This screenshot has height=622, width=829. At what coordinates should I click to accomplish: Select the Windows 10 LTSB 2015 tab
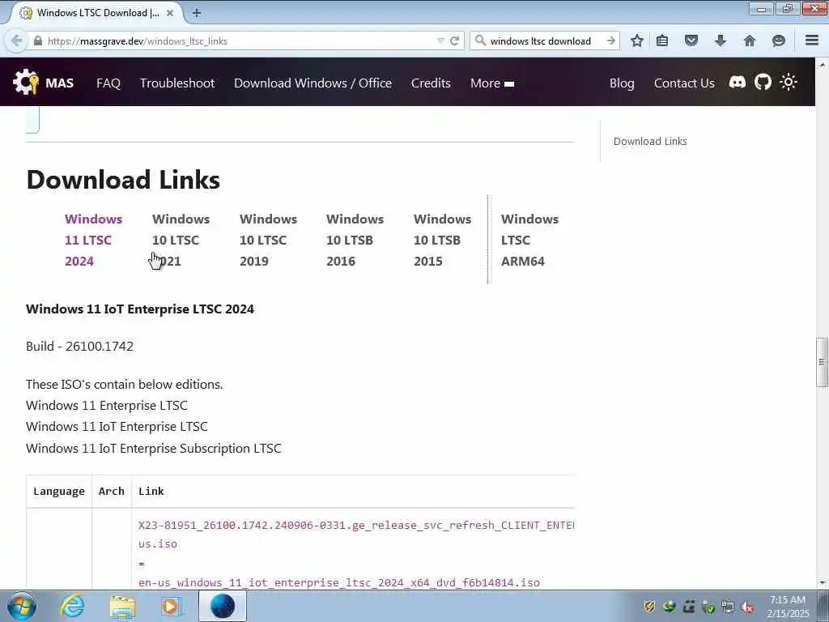pyautogui.click(x=442, y=240)
